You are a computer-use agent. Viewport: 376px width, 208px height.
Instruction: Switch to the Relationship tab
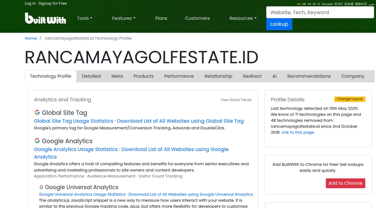pyautogui.click(x=218, y=76)
